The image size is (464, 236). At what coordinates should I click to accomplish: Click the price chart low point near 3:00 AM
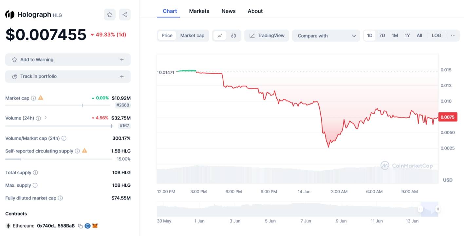(x=328, y=147)
